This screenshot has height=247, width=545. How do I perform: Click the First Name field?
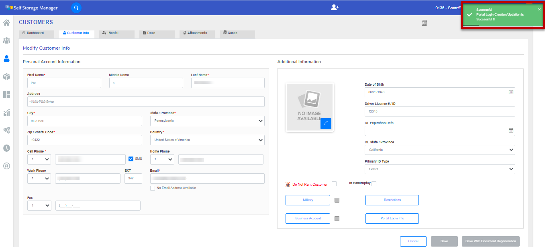(x=64, y=83)
